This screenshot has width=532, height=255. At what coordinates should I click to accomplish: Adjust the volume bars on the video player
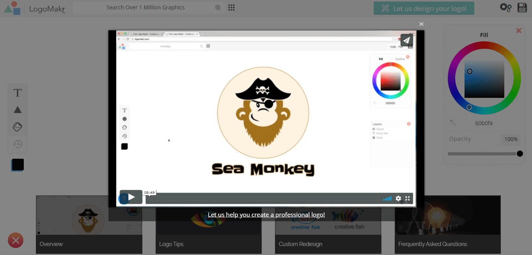pos(387,198)
